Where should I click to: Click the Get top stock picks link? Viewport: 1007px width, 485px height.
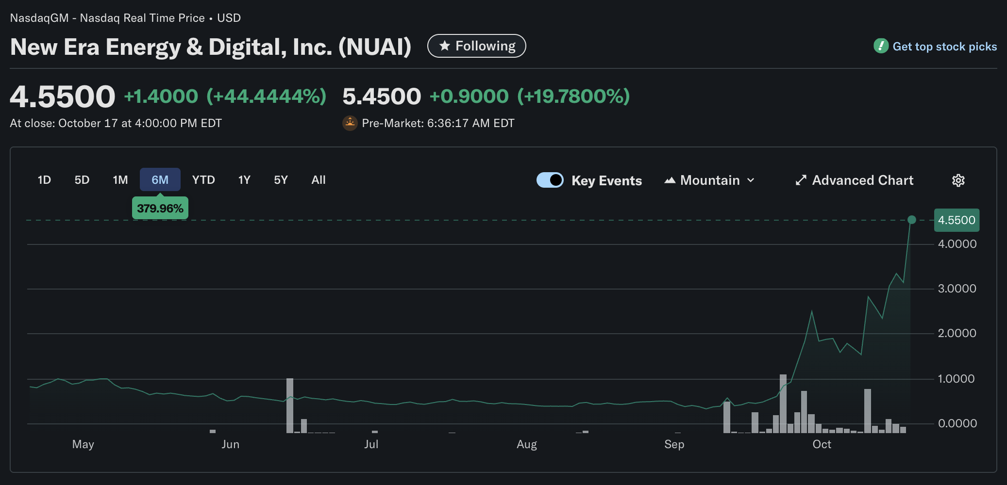(x=944, y=47)
